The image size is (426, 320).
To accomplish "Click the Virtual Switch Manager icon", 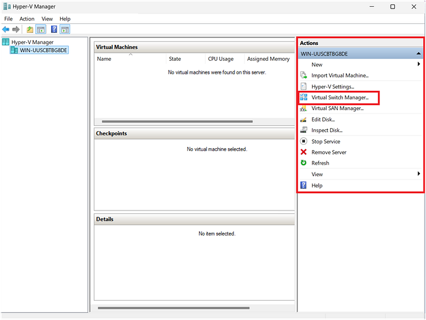I will 303,97.
